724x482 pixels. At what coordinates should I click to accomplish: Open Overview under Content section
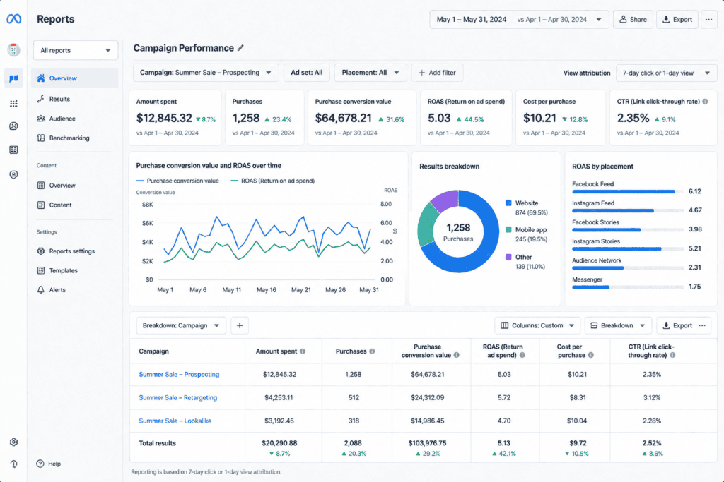(x=75, y=185)
